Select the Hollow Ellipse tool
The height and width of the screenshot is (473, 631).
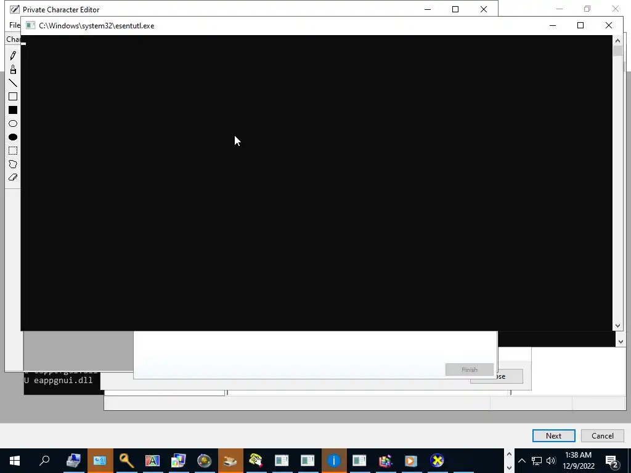[13, 123]
